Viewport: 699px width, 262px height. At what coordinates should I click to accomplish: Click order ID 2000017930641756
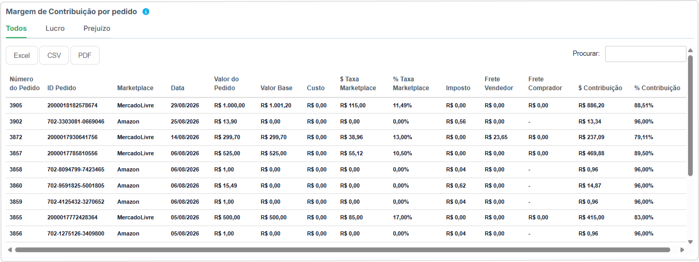[x=73, y=138]
